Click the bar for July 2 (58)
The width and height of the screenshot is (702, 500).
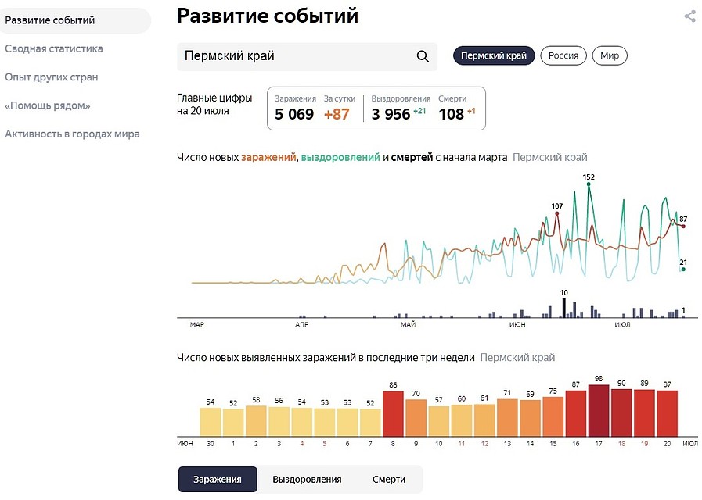pyautogui.click(x=256, y=421)
